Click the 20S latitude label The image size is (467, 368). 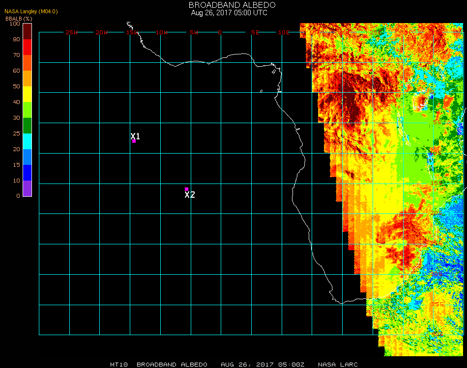point(437,213)
